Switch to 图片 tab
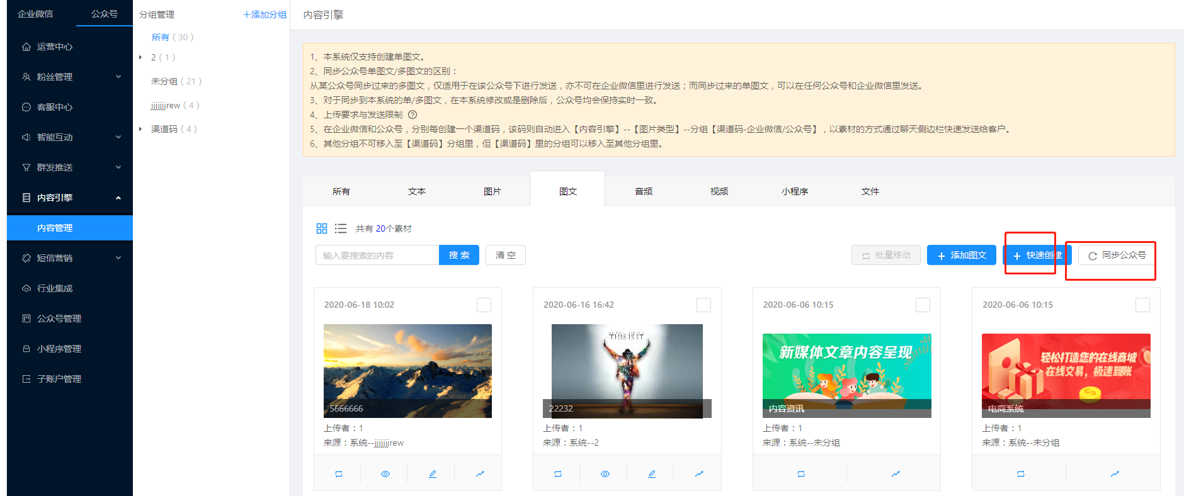The width and height of the screenshot is (1184, 496). [492, 191]
